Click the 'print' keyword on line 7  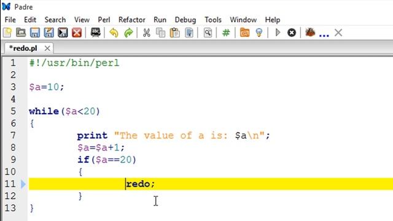[x=92, y=136]
